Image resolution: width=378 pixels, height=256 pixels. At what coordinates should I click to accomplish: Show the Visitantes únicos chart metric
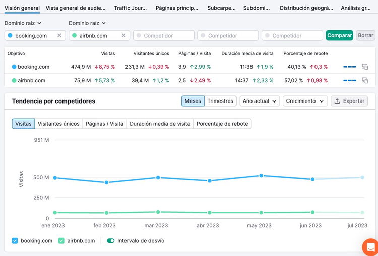click(x=58, y=124)
